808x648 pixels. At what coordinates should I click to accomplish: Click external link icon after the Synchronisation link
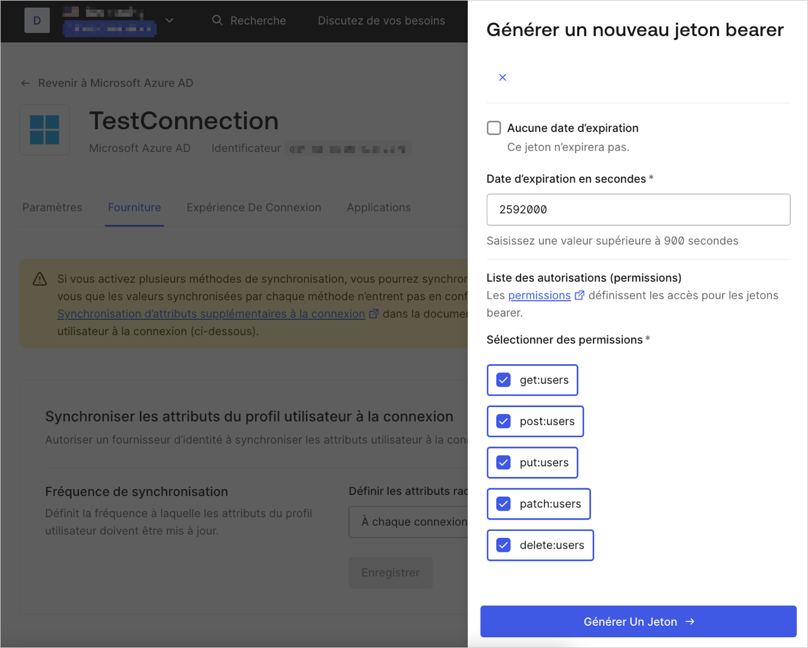(374, 313)
